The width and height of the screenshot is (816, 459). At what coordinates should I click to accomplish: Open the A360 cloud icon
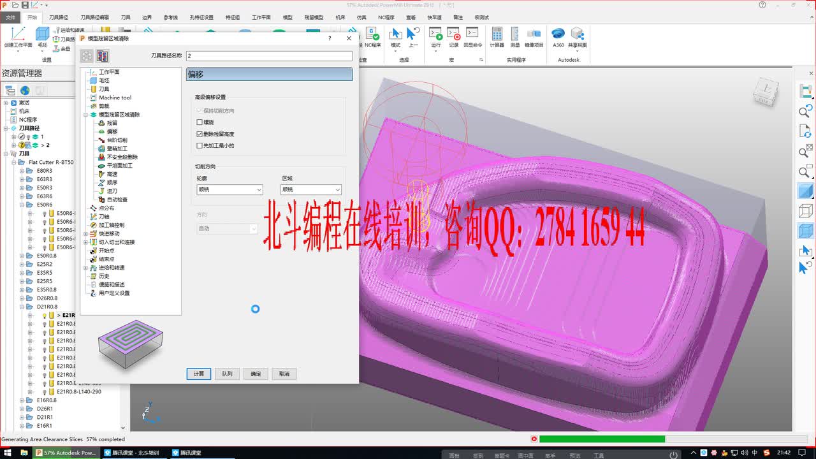pos(558,37)
